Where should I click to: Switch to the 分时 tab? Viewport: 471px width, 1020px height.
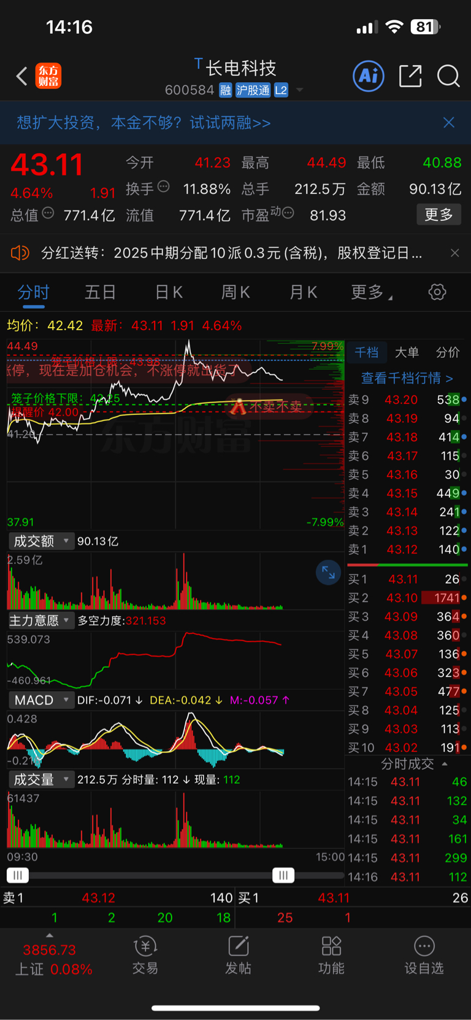click(33, 292)
